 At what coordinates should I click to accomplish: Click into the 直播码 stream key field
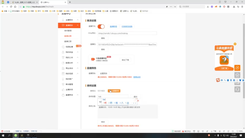[x=127, y=44]
